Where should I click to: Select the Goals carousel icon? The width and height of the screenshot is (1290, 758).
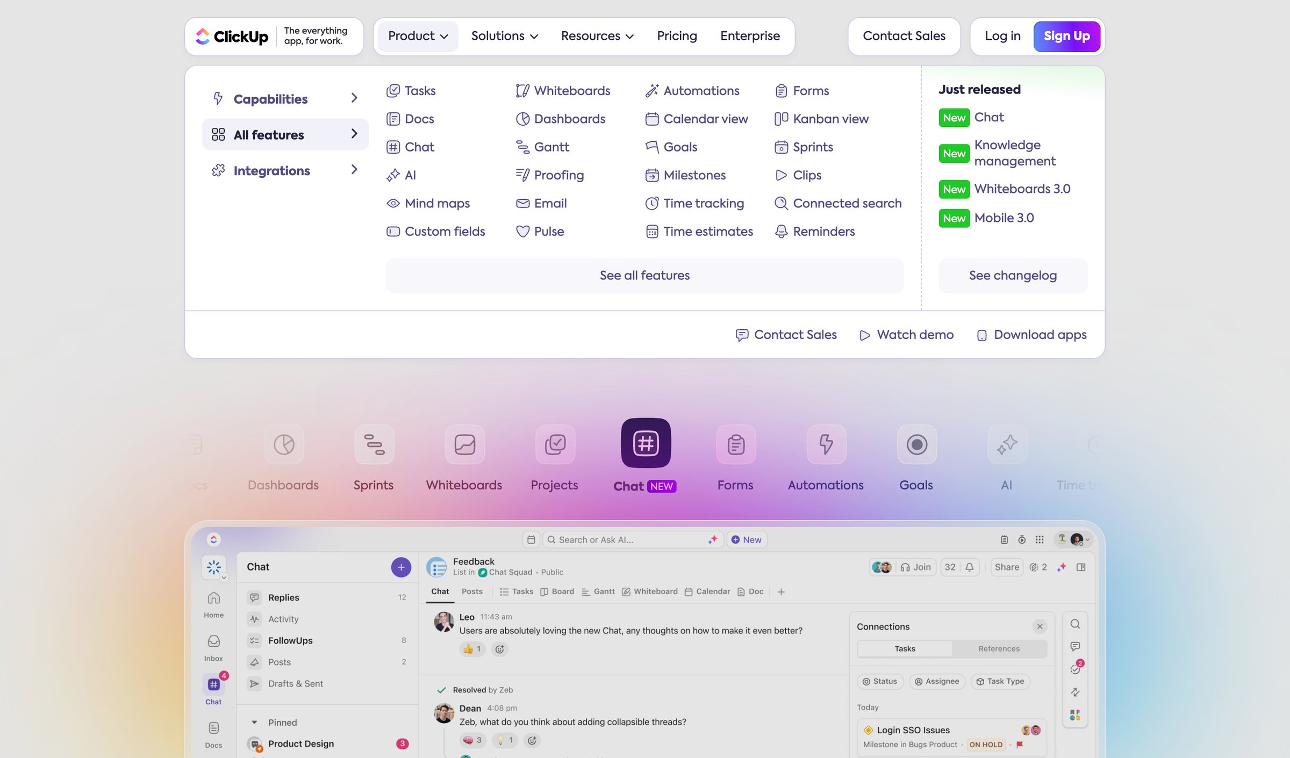[x=917, y=444]
